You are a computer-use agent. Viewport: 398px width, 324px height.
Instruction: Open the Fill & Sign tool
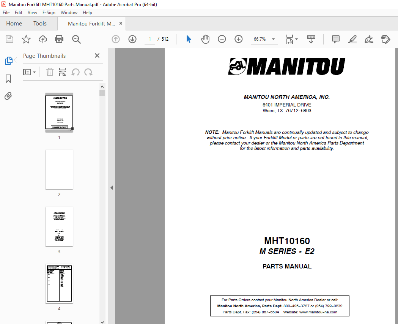click(368, 39)
